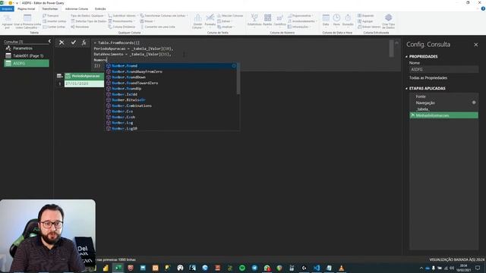The height and width of the screenshot is (273, 486).
Task: Click the Coluna Dinâmica button
Action: coord(121,27)
